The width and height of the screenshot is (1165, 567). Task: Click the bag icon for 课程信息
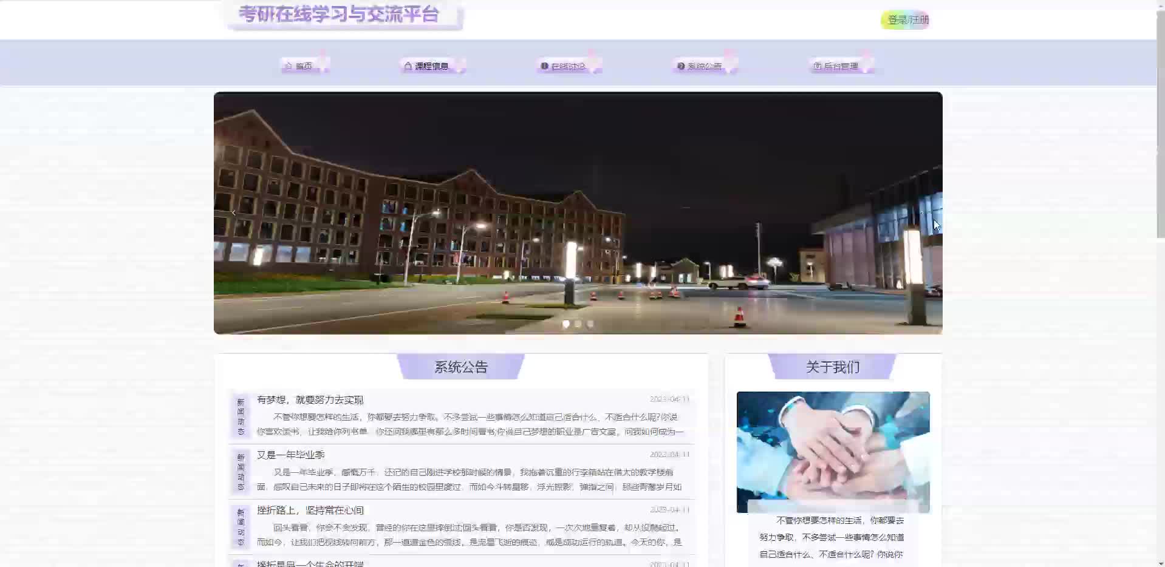pos(408,66)
